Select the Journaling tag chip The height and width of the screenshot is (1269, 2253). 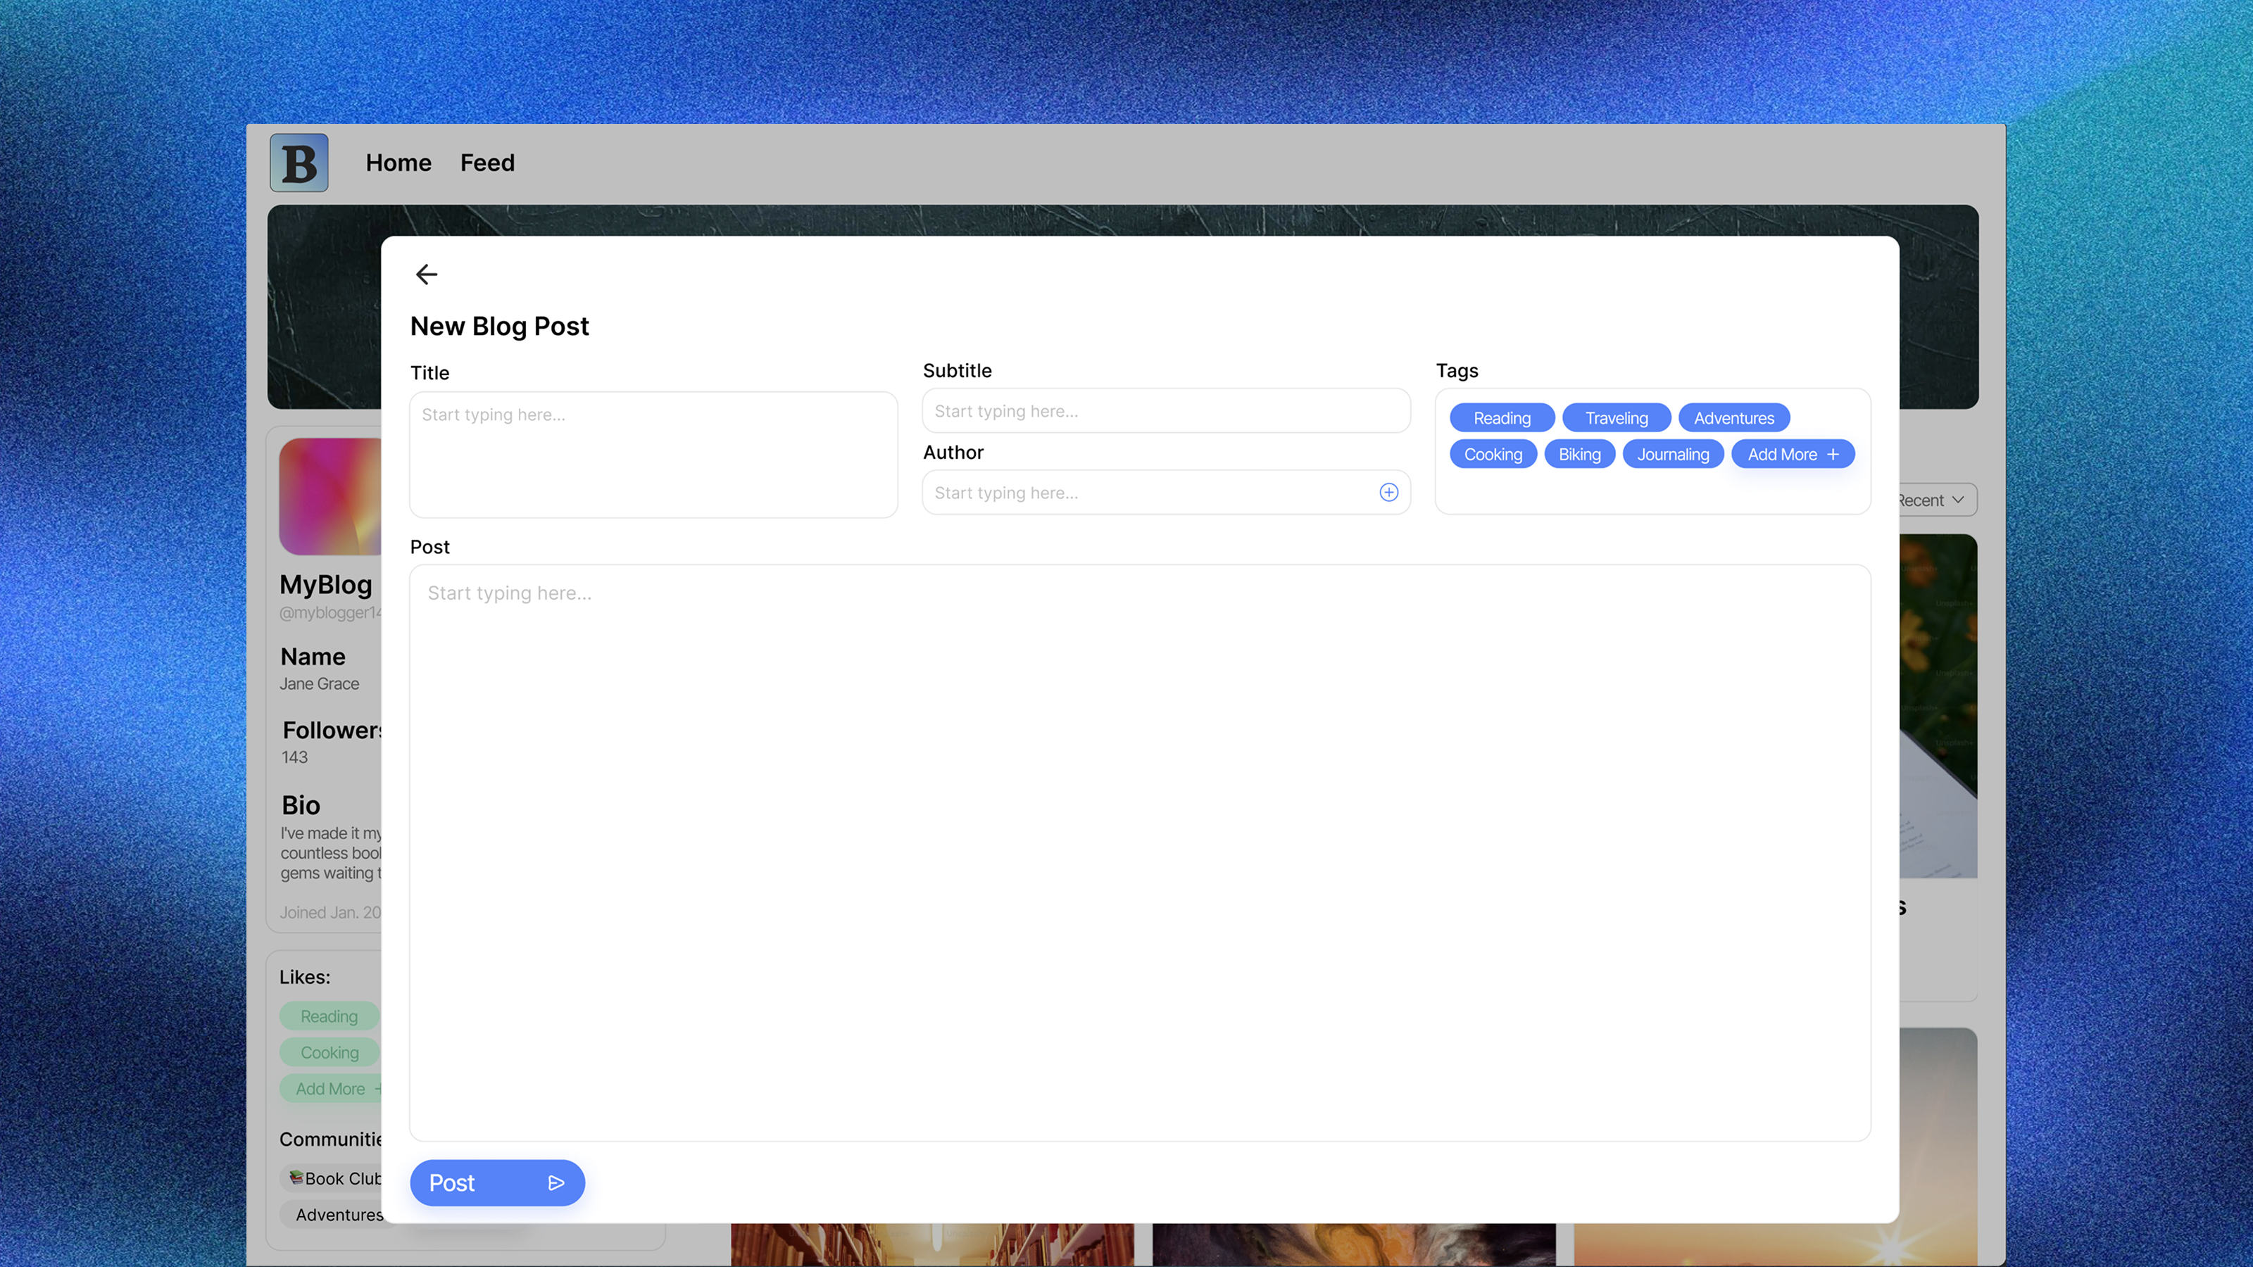tap(1672, 454)
